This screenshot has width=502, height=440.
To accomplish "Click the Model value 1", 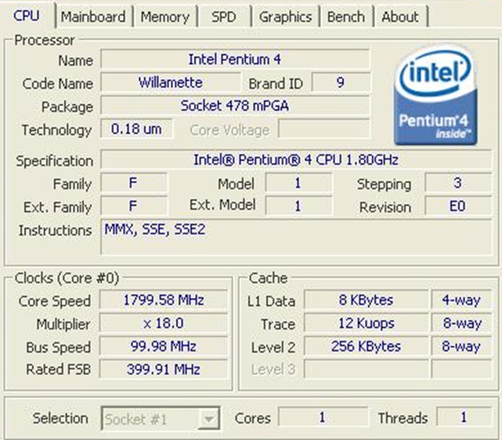I will point(298,183).
